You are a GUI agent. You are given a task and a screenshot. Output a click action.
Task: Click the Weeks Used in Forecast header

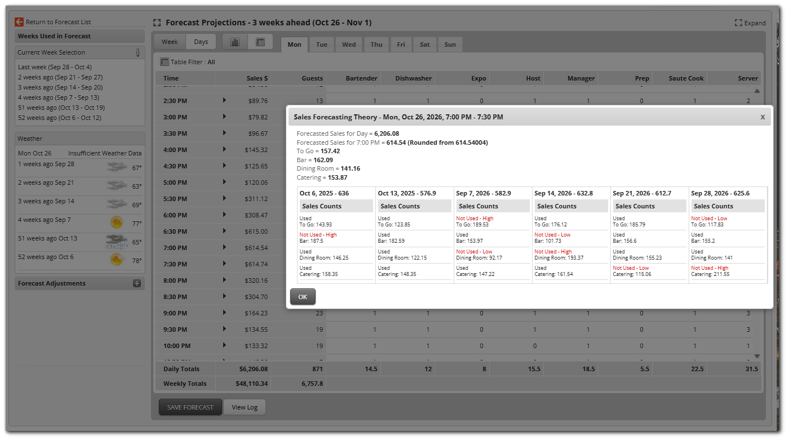(80, 36)
